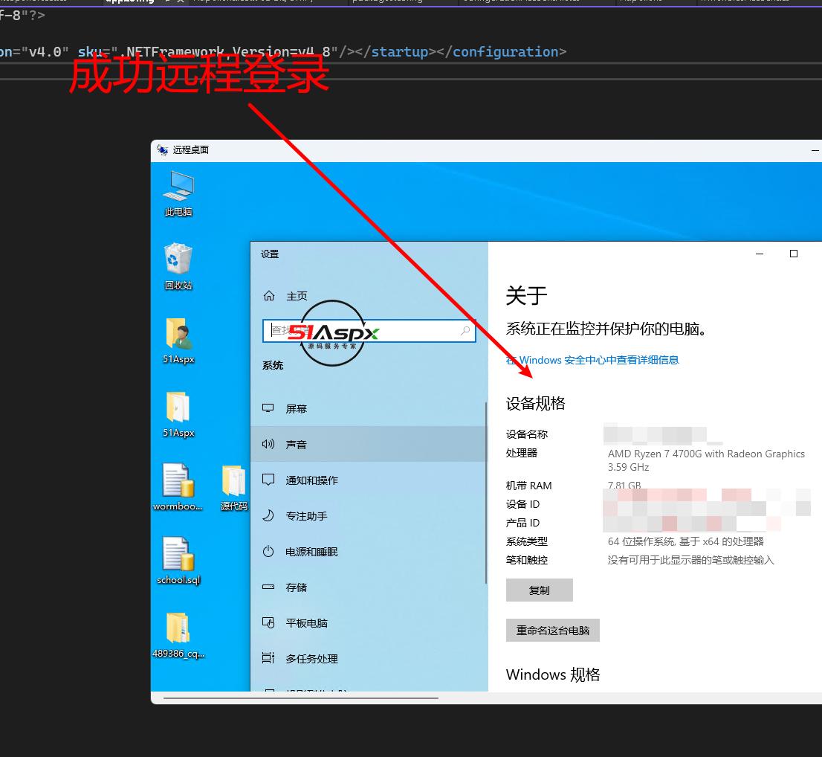Minimize the Settings window

click(x=759, y=254)
